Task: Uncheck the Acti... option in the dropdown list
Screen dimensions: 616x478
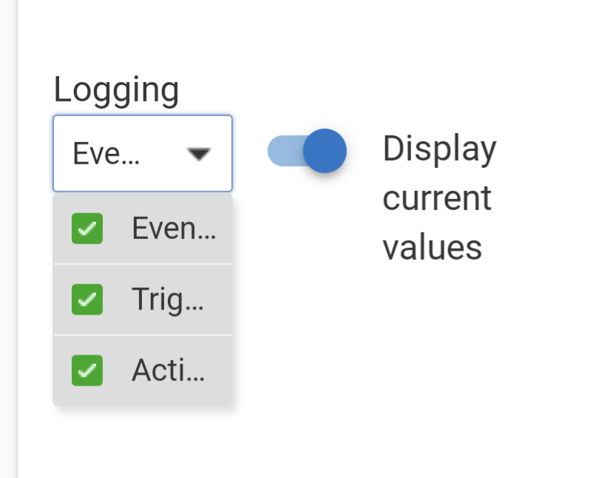Action: (87, 370)
